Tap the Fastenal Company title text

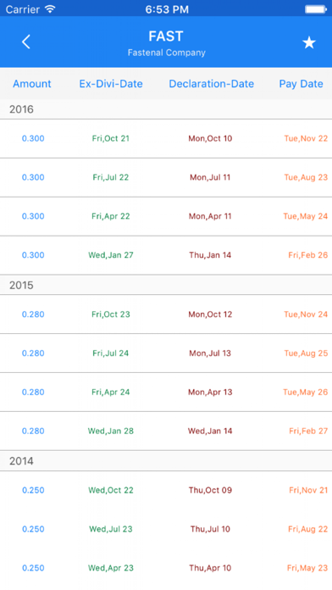pos(167,53)
